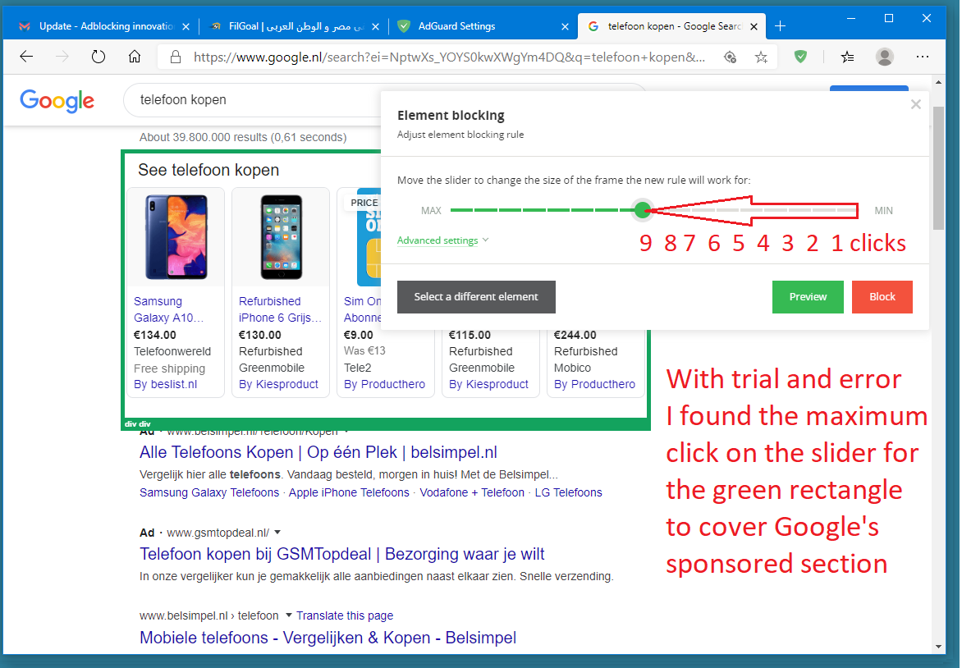Click the page vertical scrollbar thumb
This screenshot has height=668, width=962.
click(939, 167)
